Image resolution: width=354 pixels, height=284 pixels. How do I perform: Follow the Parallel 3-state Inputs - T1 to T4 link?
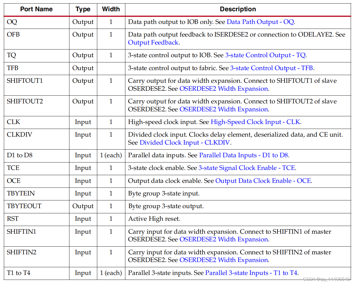pyautogui.click(x=252, y=273)
